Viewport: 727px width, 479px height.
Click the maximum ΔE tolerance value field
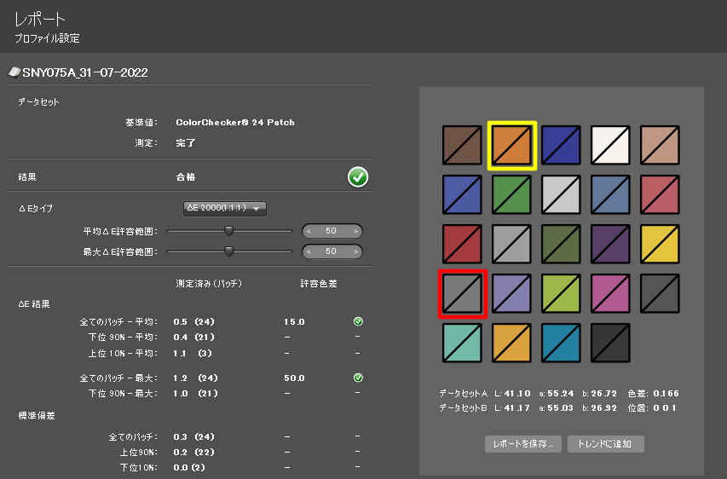pyautogui.click(x=332, y=251)
